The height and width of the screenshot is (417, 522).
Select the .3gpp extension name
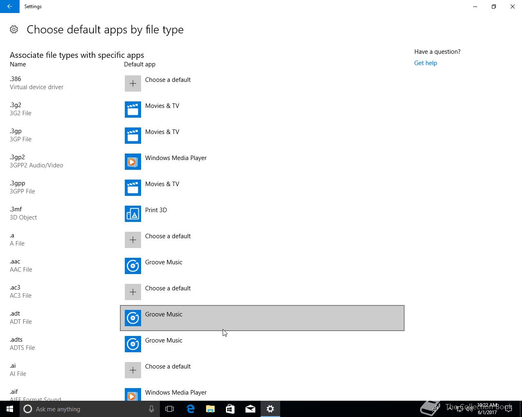[18, 183]
